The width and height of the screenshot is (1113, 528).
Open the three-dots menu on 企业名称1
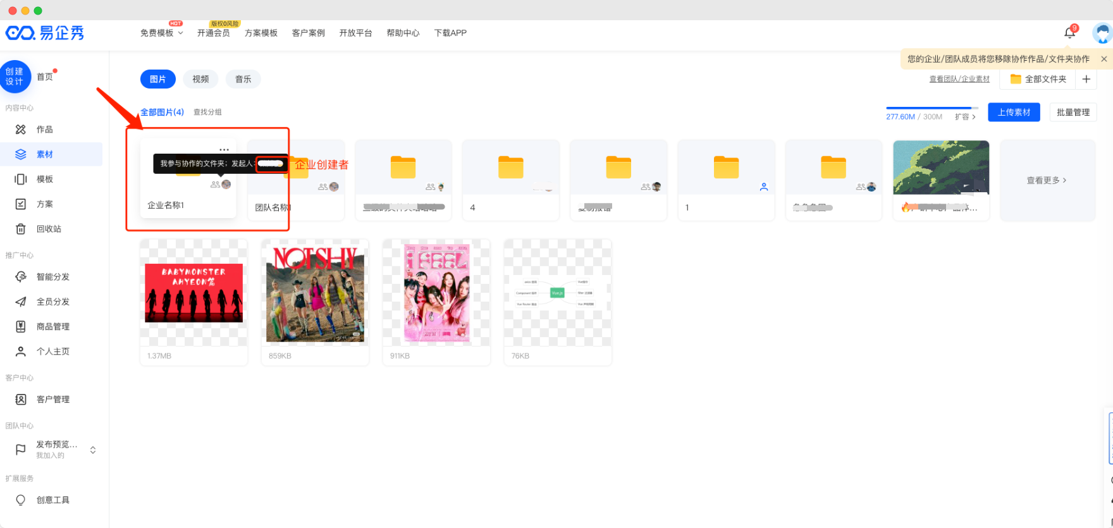(x=224, y=150)
